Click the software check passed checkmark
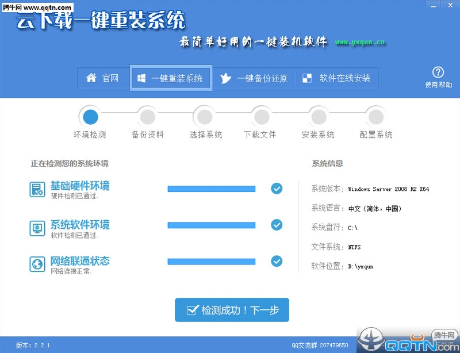460x353 pixels. click(x=277, y=225)
